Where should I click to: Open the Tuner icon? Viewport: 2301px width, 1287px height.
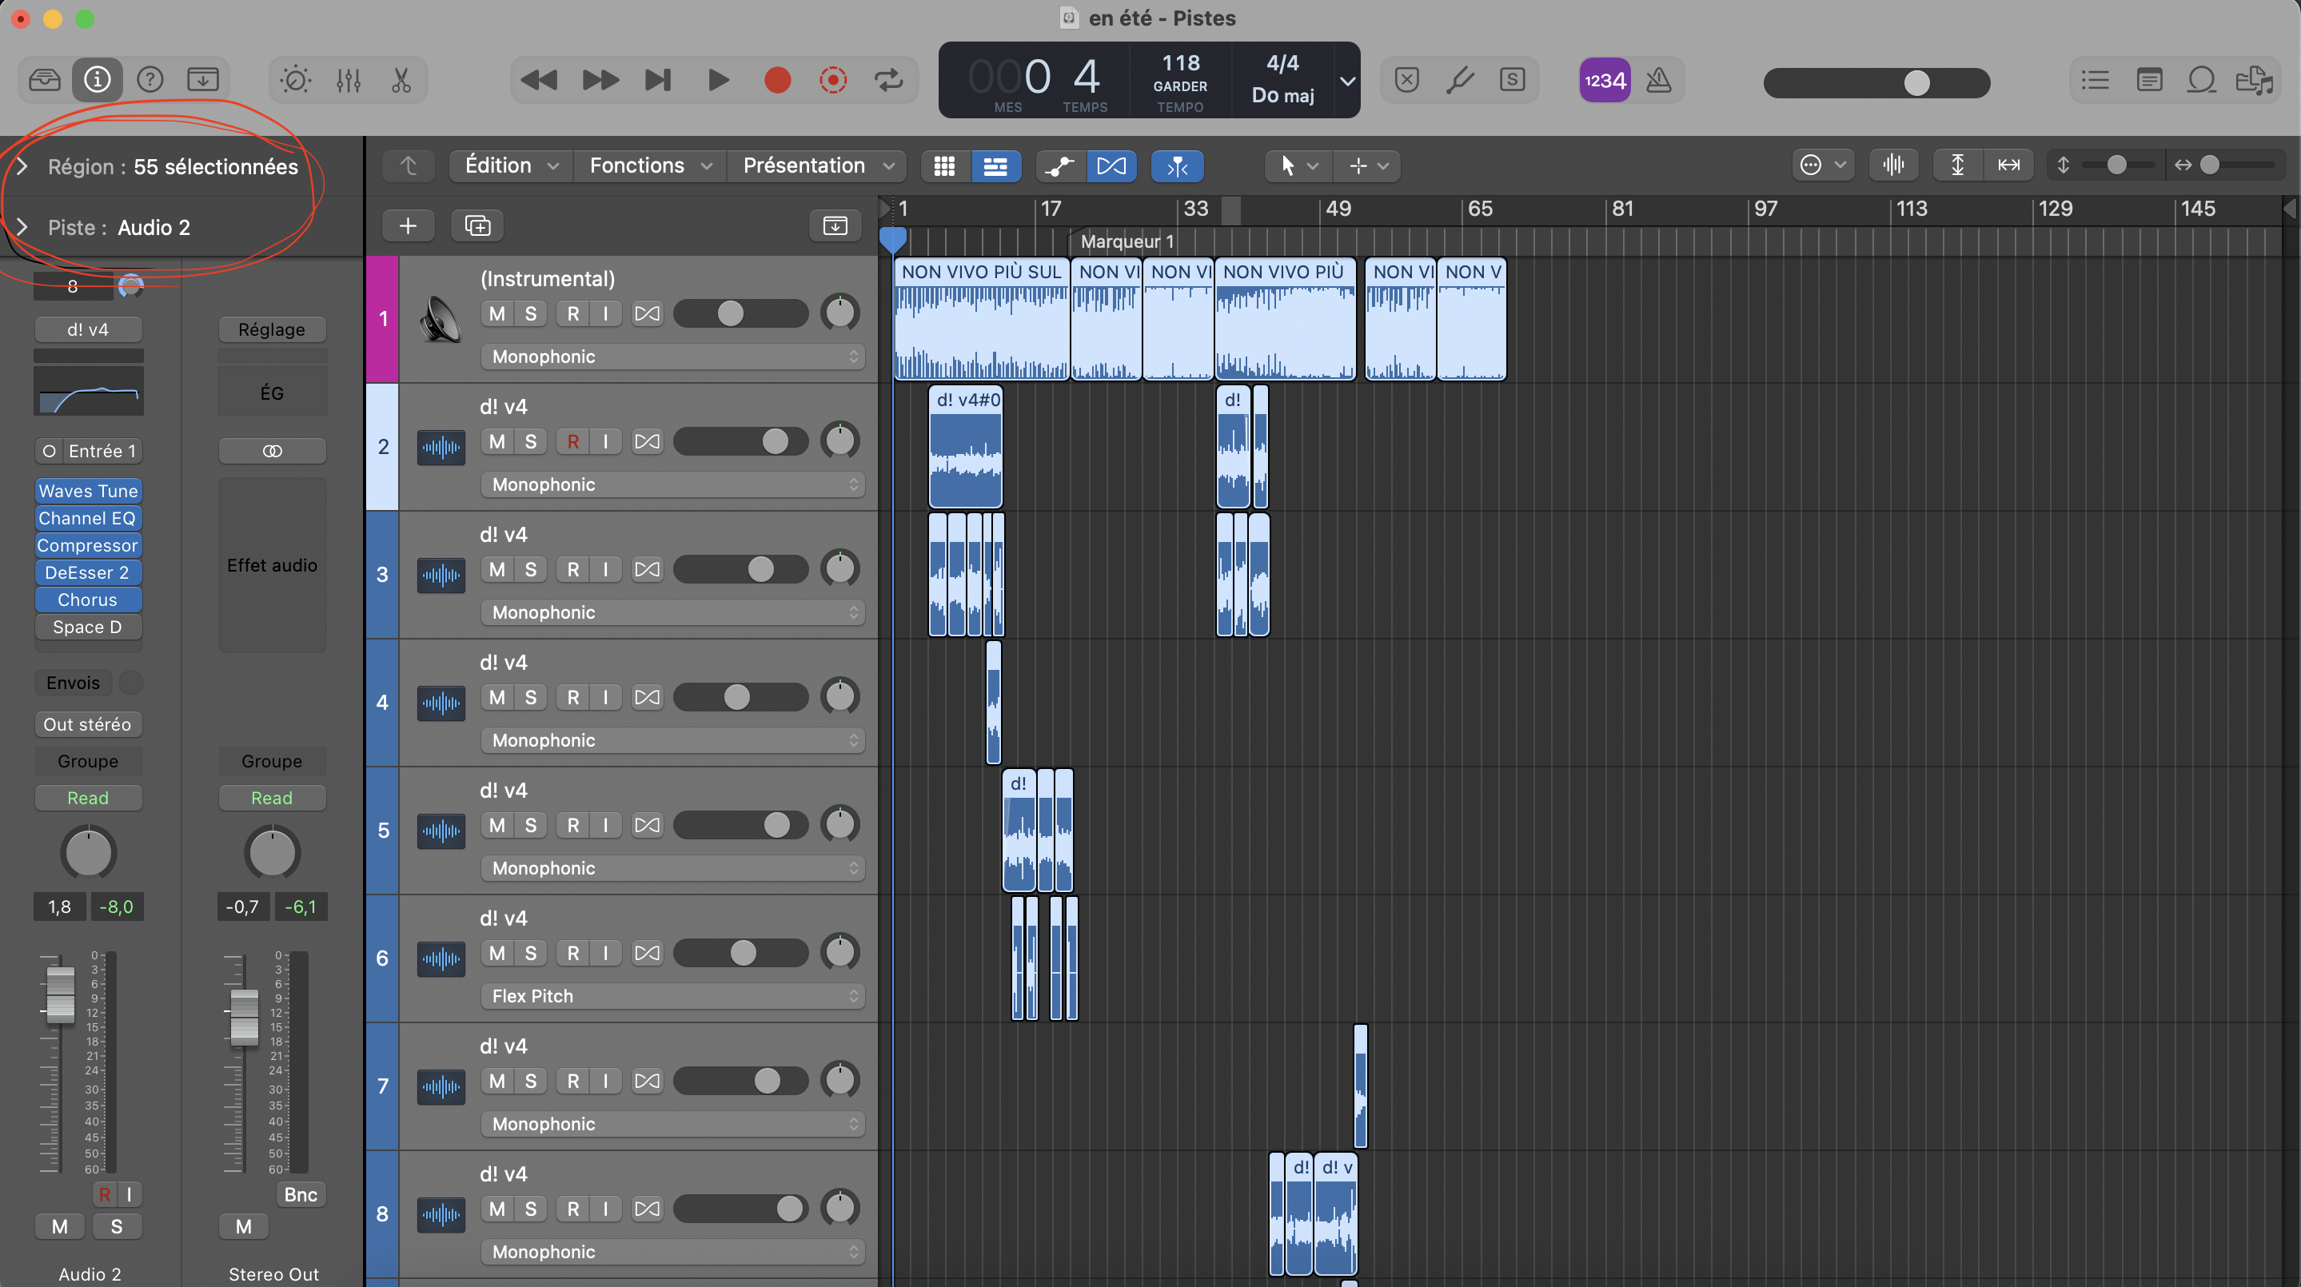(x=1460, y=81)
